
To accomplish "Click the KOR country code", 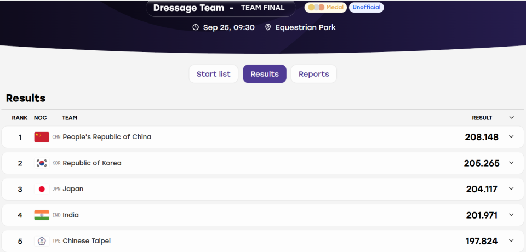I will pos(56,163).
